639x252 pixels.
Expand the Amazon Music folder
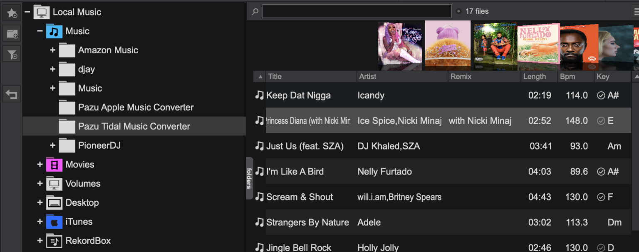(x=52, y=50)
